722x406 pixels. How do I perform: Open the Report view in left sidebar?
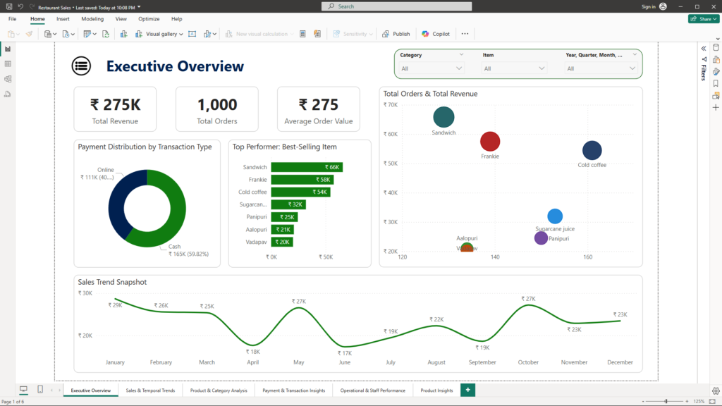click(x=8, y=49)
